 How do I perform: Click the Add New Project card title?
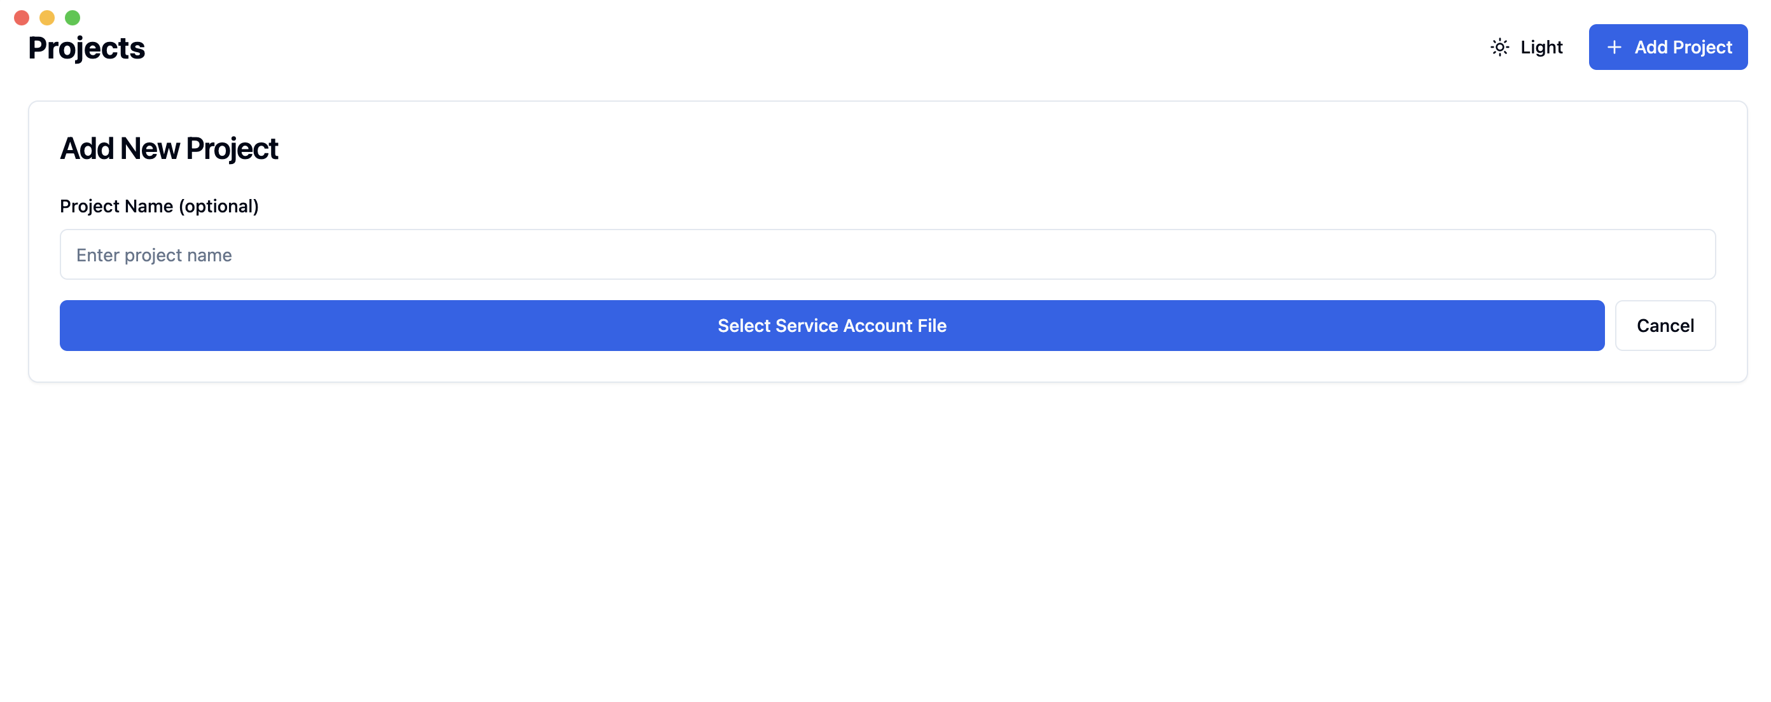(169, 148)
